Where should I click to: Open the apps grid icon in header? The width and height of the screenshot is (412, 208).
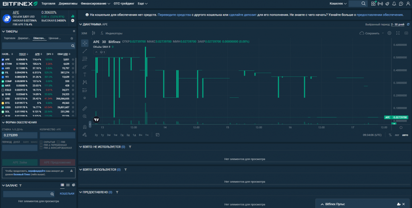(x=373, y=4)
